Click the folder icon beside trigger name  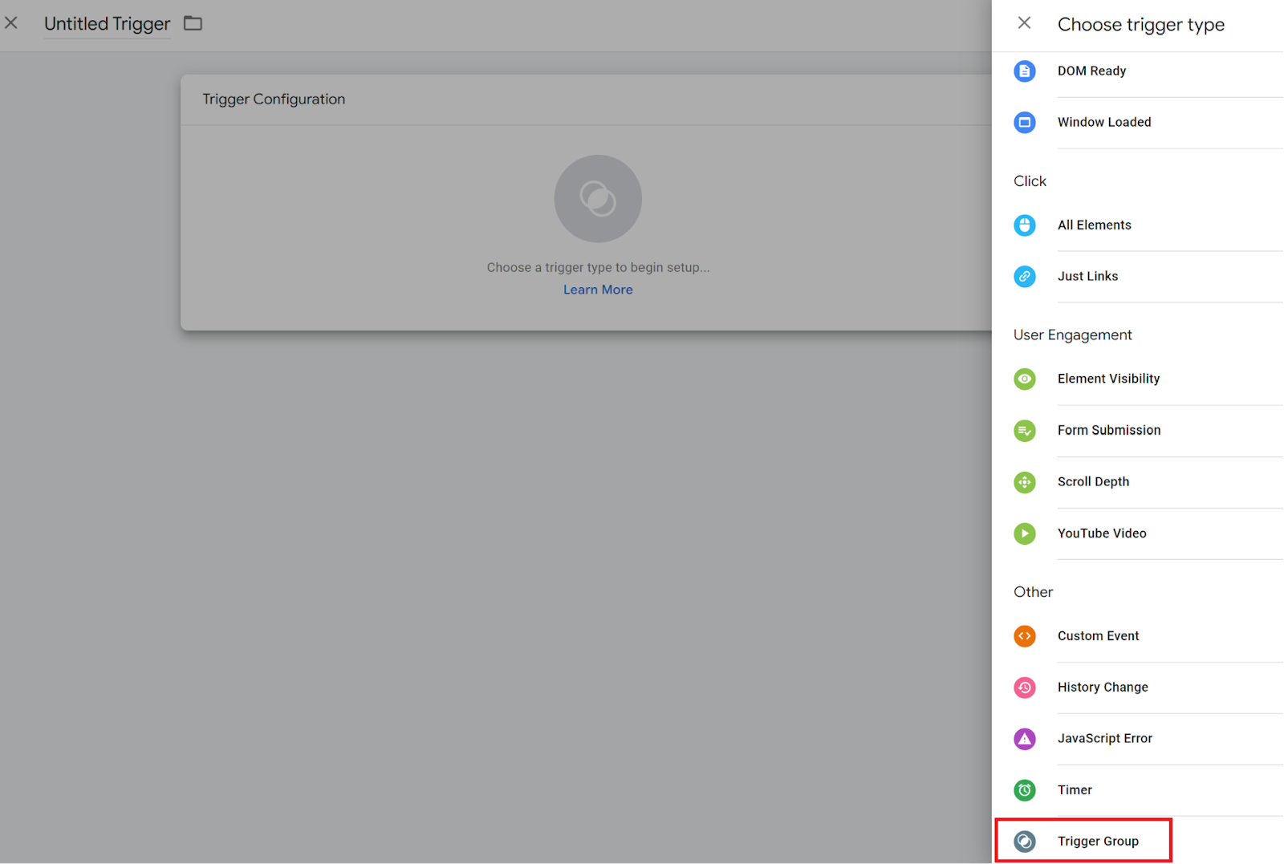click(193, 23)
